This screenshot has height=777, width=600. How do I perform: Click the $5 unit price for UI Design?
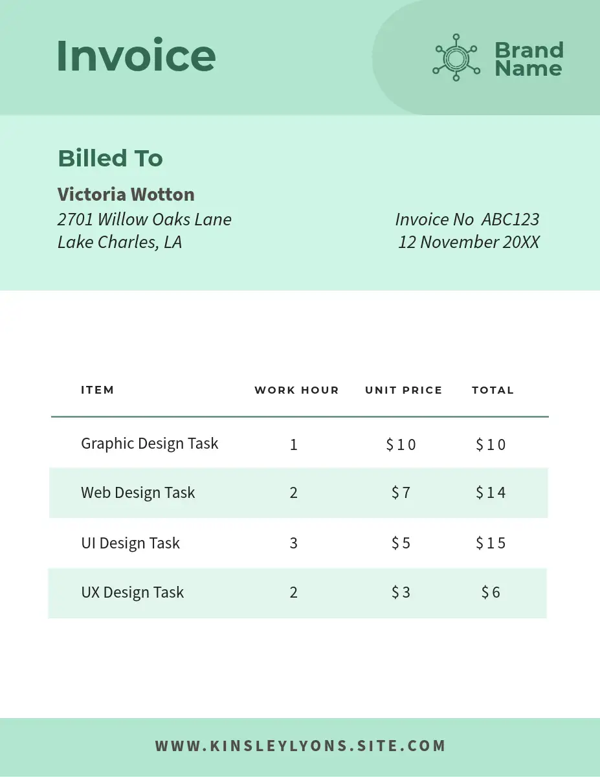point(401,543)
